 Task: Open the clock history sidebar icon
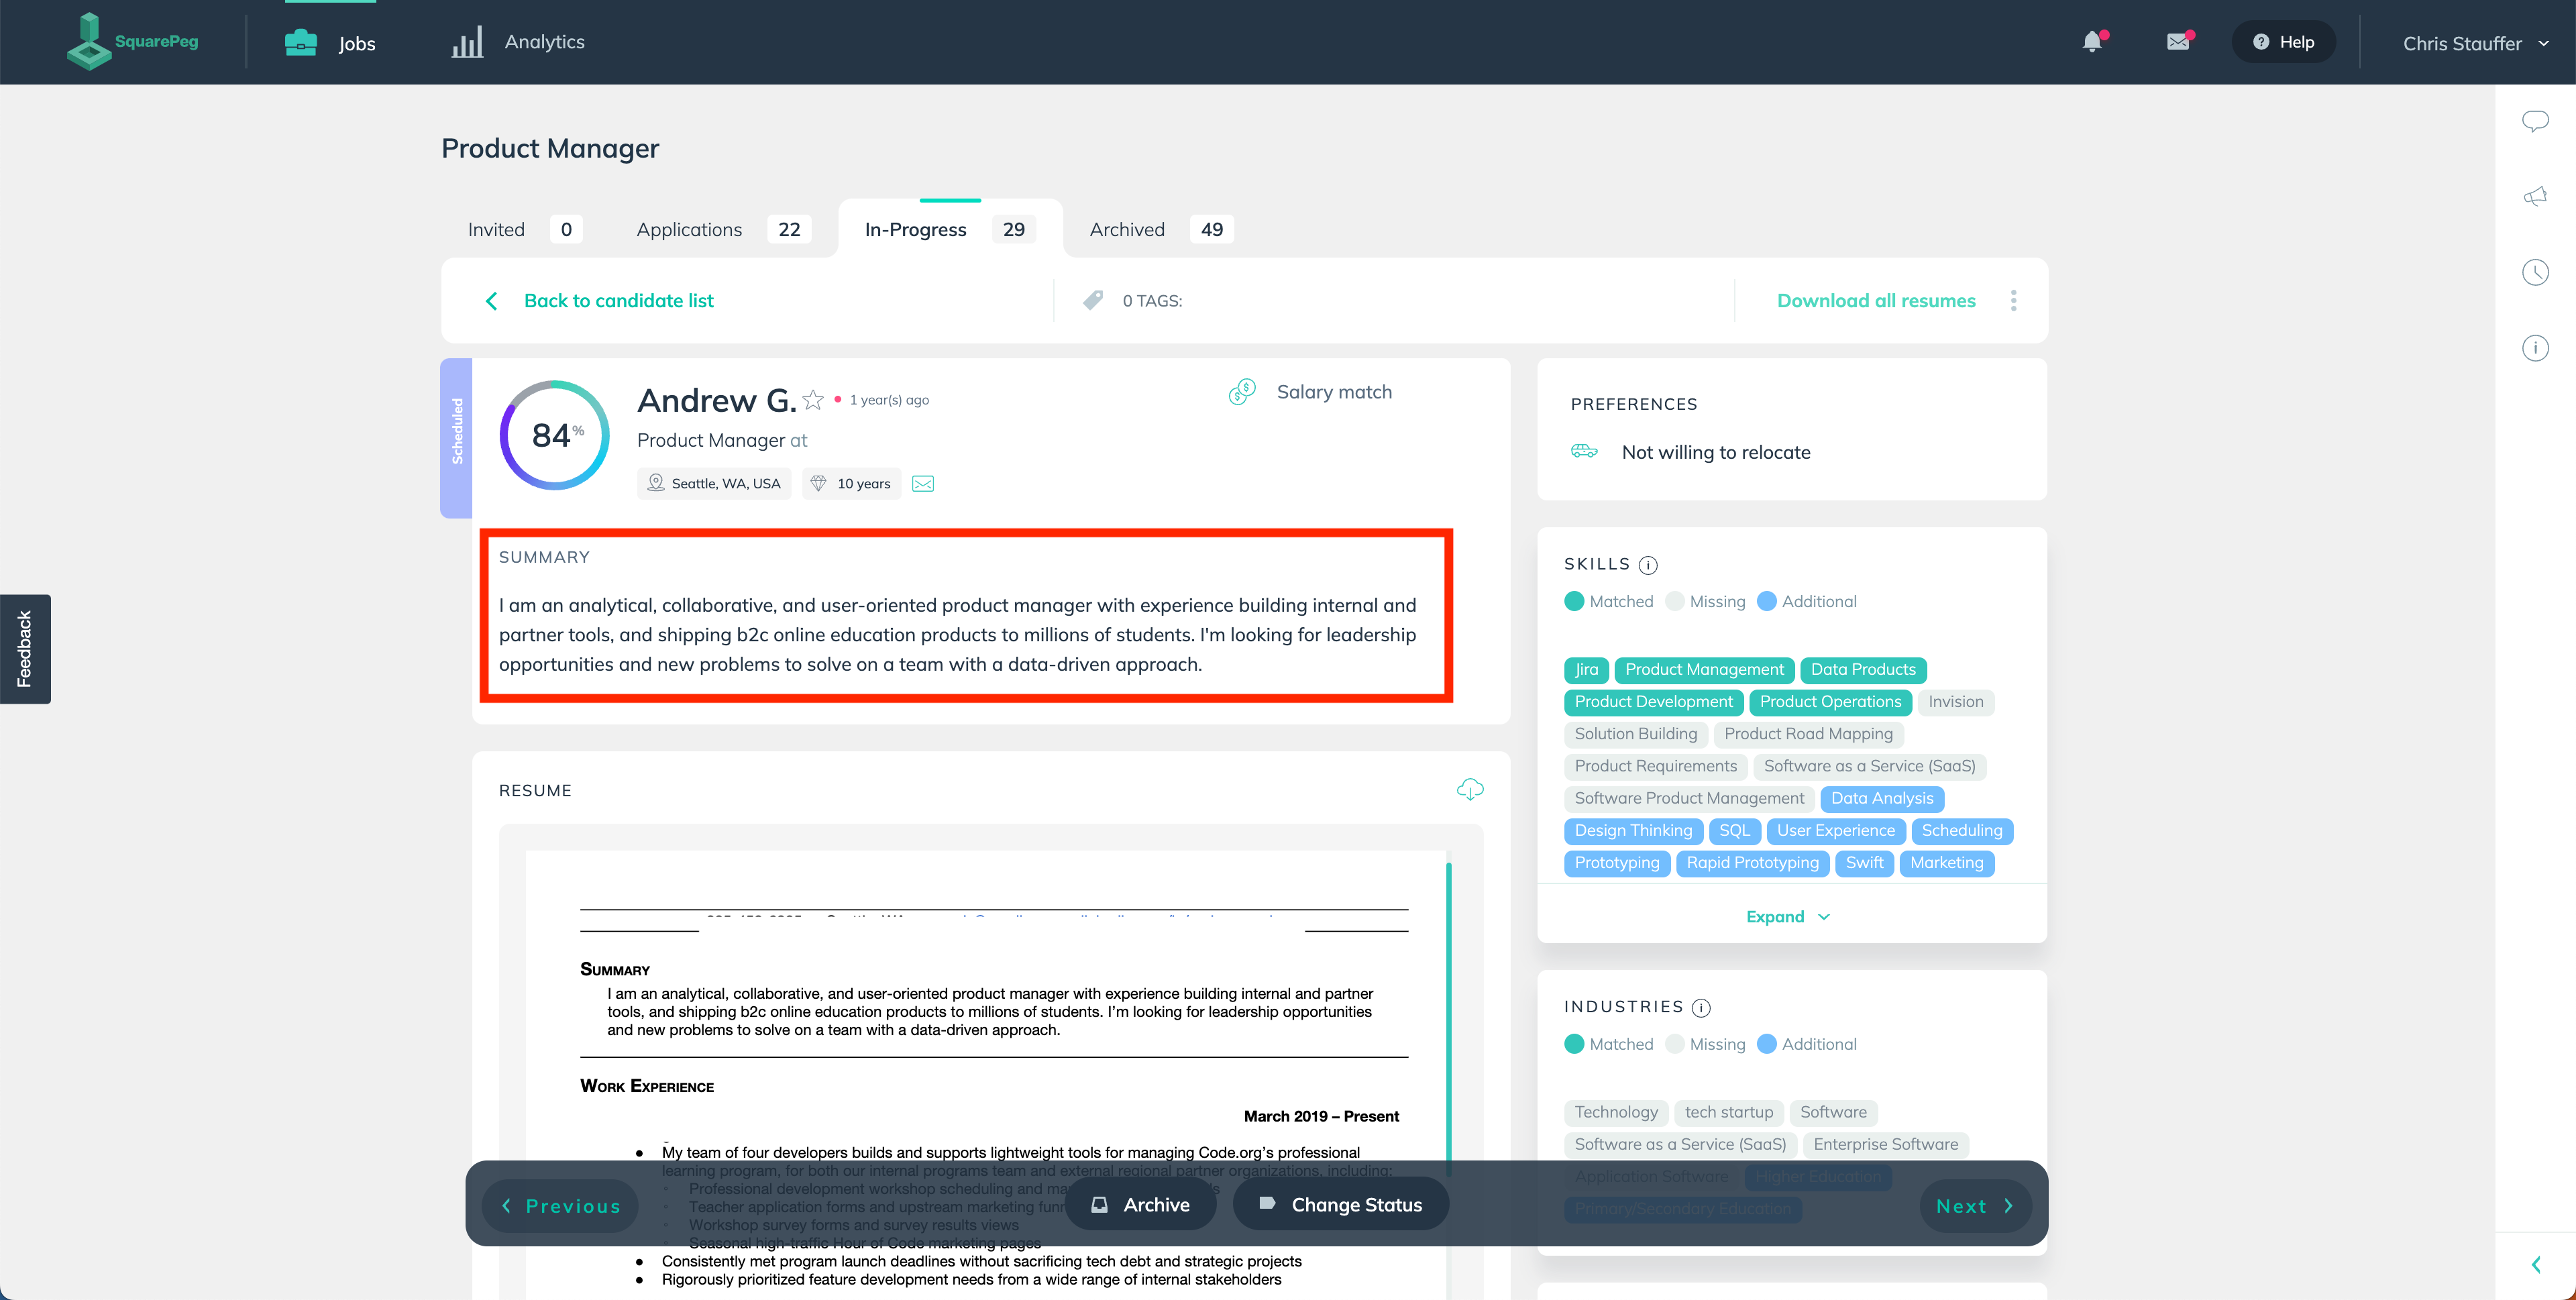tap(2535, 272)
